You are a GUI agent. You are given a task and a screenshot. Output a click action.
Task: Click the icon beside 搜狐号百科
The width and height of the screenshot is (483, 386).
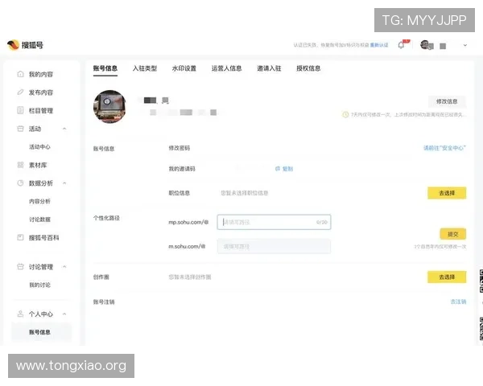pyautogui.click(x=20, y=237)
